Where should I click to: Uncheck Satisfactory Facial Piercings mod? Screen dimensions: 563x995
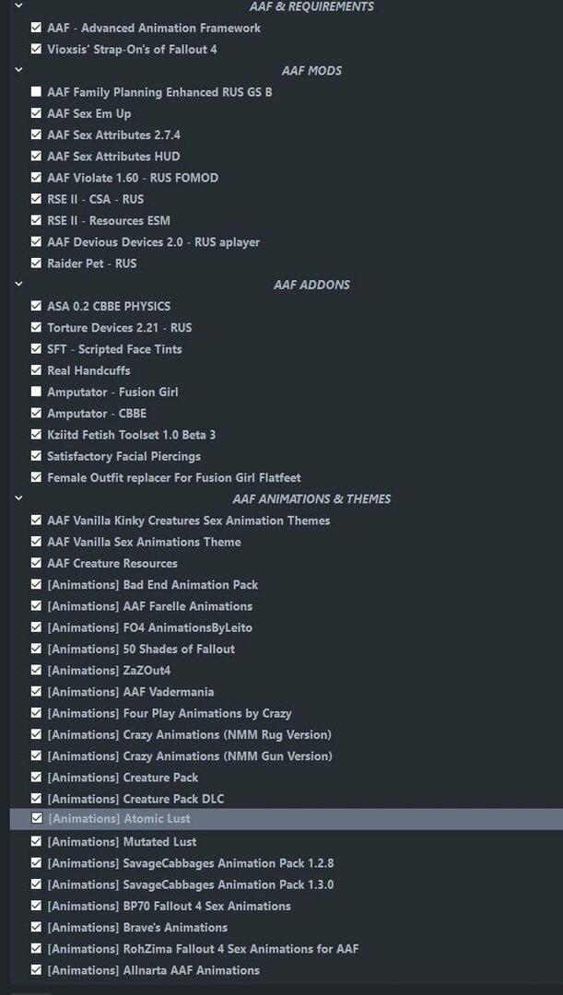[36, 456]
